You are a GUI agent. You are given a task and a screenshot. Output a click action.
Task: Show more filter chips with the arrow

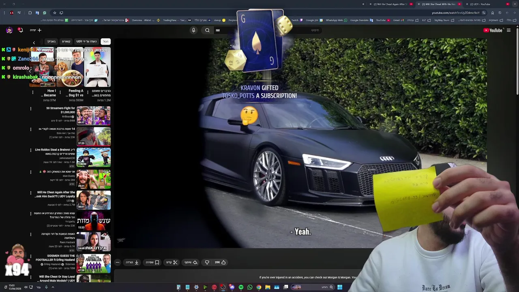[x=34, y=42]
